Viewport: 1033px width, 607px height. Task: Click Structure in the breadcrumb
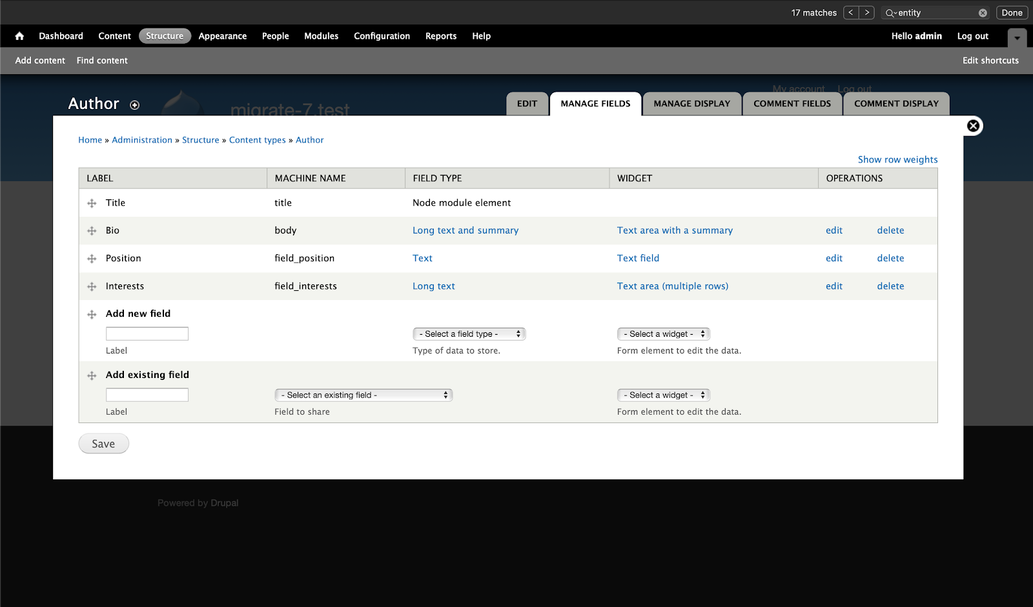click(201, 140)
